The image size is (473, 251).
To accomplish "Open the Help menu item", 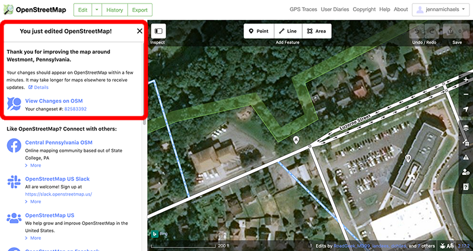I will tap(385, 9).
